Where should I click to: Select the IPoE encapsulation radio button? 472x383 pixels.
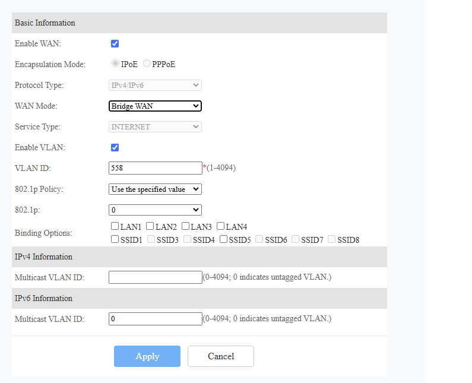[115, 64]
